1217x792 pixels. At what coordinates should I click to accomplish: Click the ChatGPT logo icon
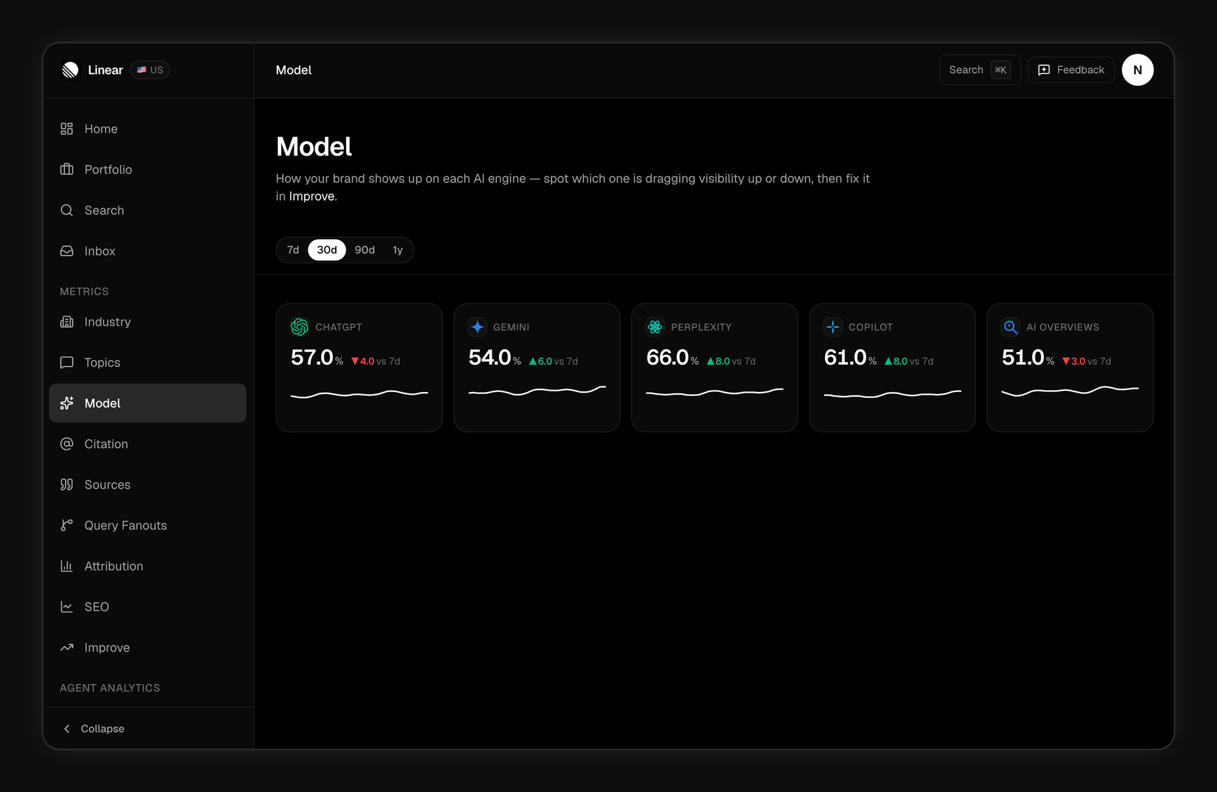(x=300, y=327)
